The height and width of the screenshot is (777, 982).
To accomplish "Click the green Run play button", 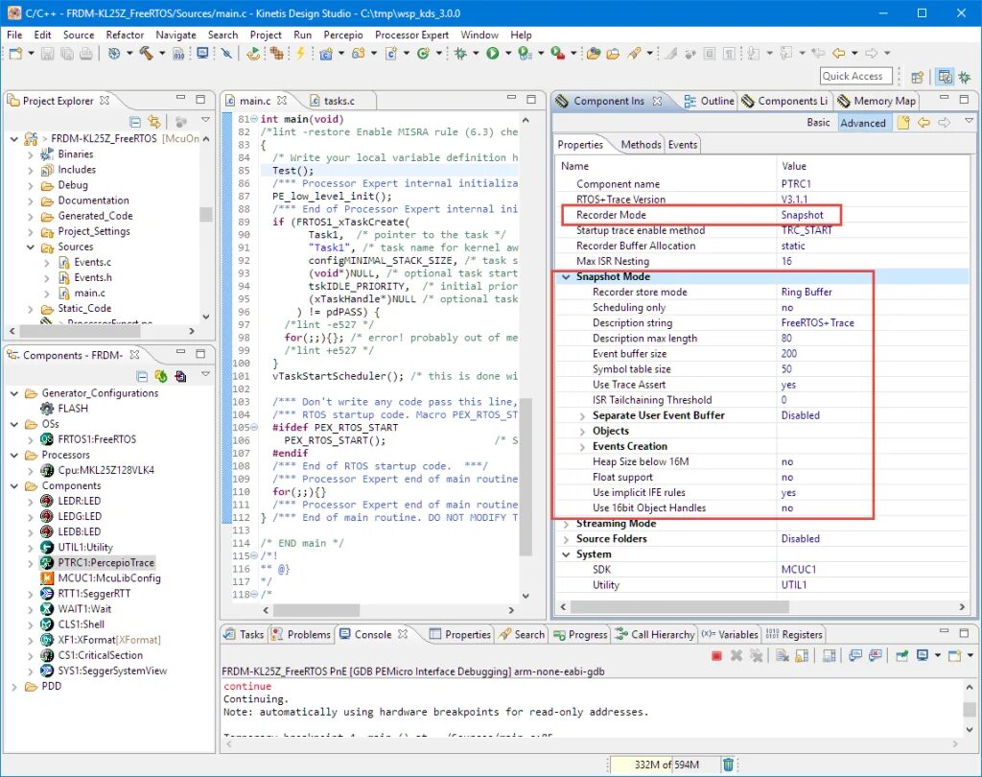I will point(493,54).
